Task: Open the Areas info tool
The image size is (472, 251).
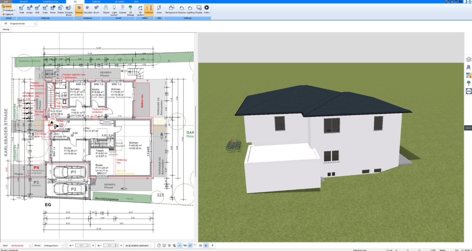Action: 159,10
